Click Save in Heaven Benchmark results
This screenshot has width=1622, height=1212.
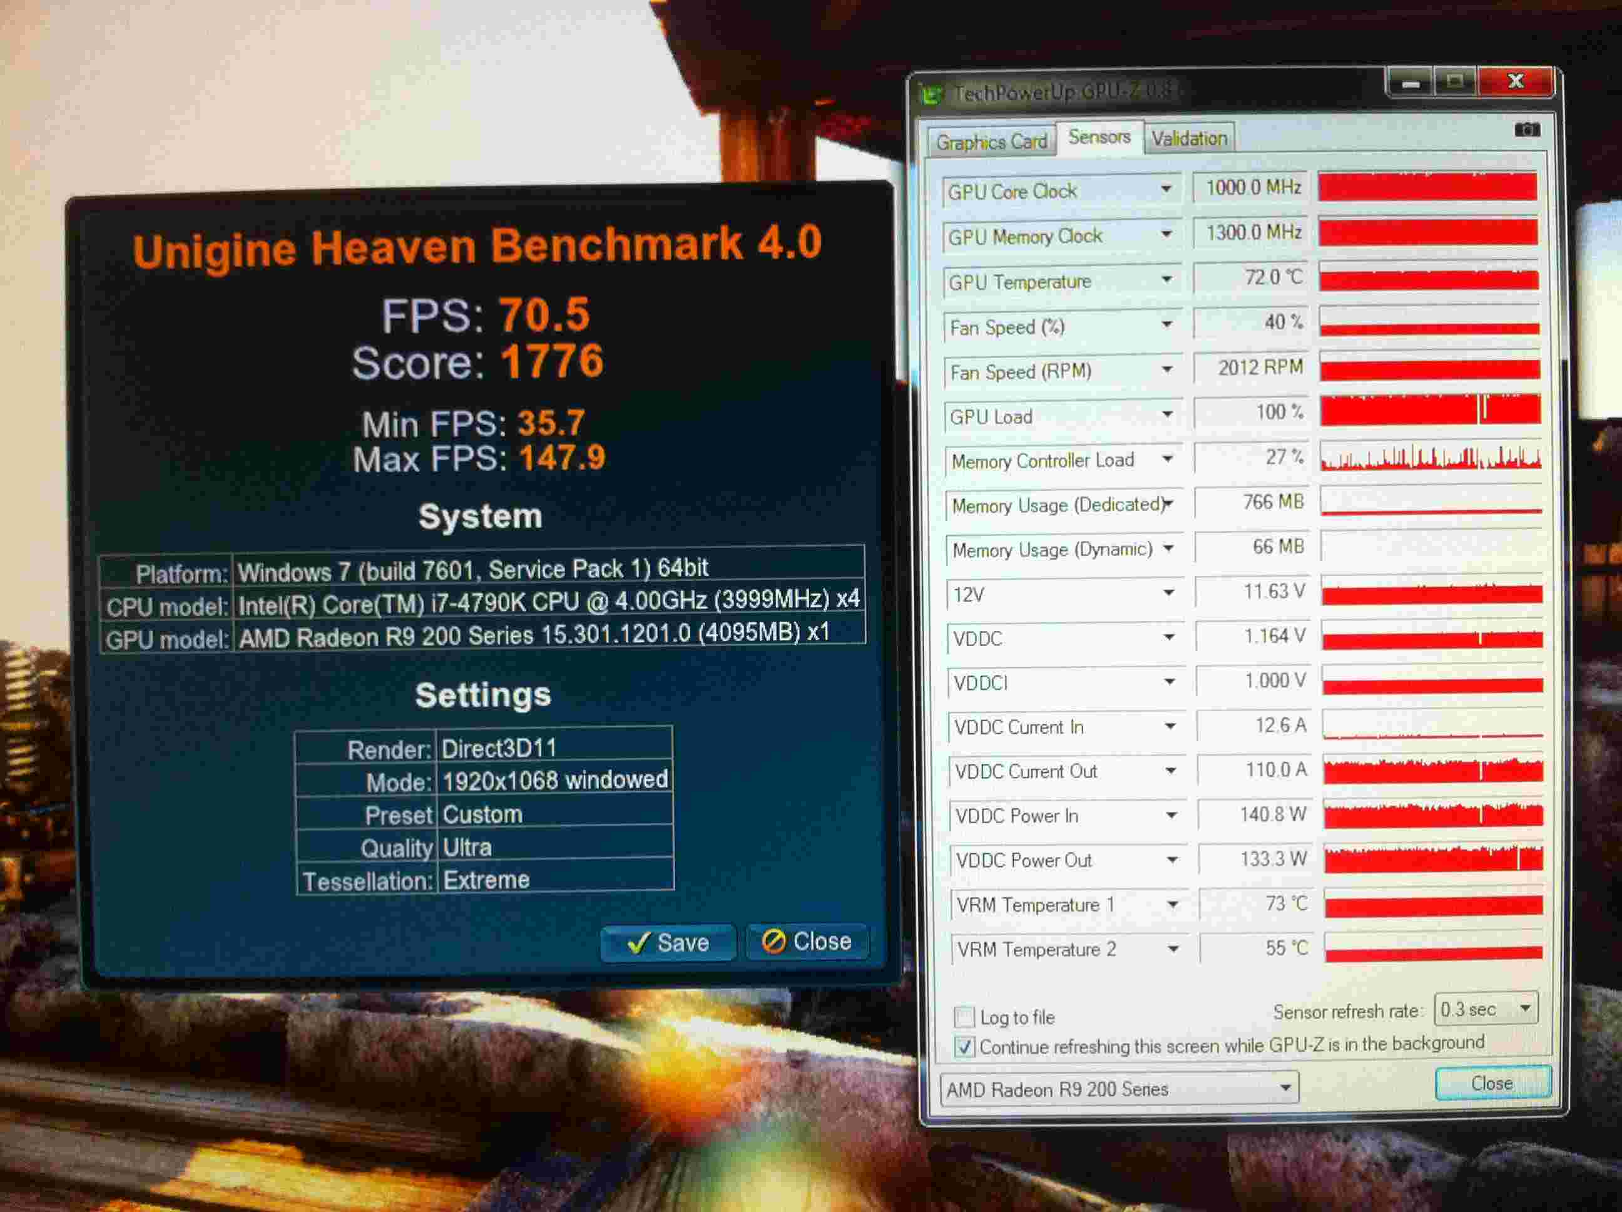pyautogui.click(x=668, y=943)
